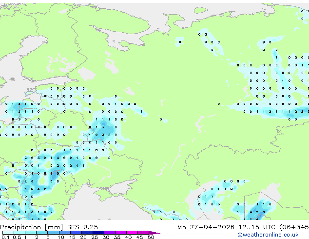Click legend label '25'
Image resolution: width=309 pixels, height=239 pixels.
(95, 237)
